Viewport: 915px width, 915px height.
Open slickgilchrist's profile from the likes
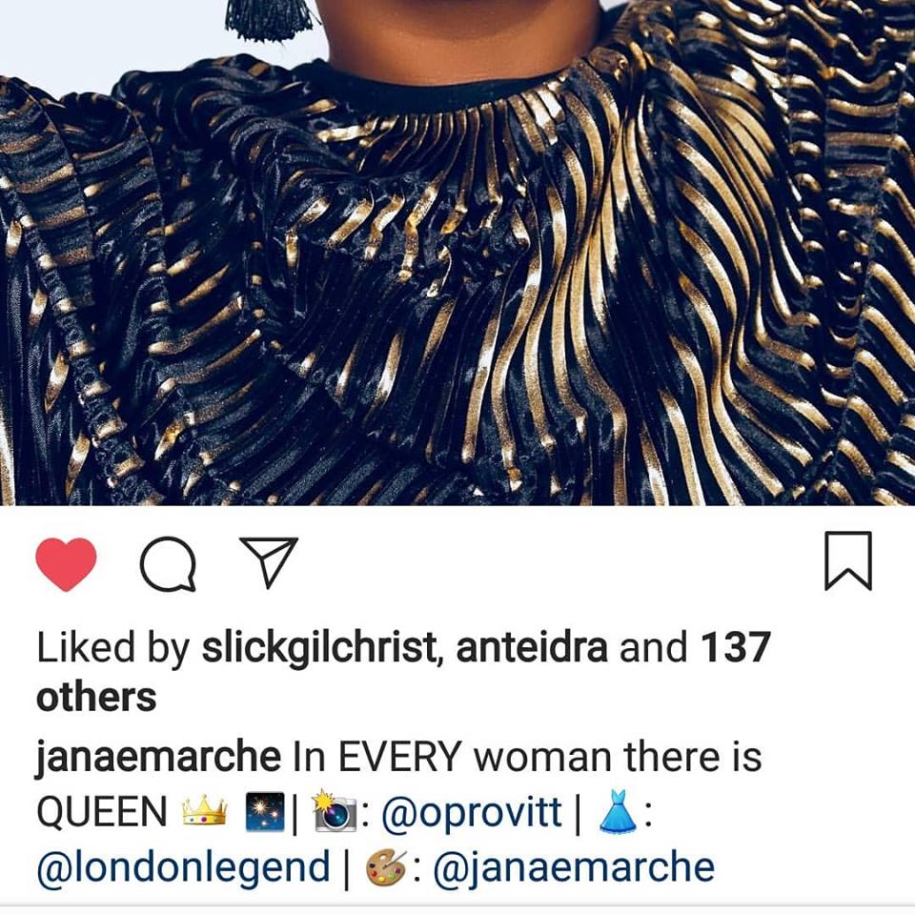pos(318,647)
